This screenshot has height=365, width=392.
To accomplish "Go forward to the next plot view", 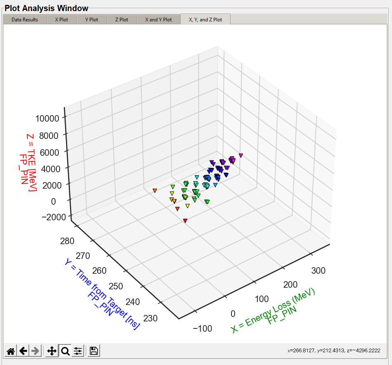I will click(x=36, y=351).
